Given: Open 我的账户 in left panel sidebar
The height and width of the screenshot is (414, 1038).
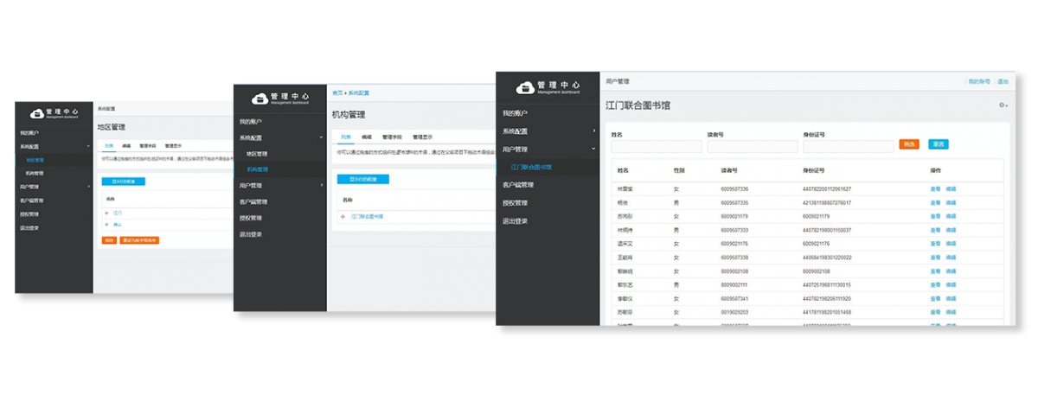Looking at the screenshot, I should [x=29, y=133].
